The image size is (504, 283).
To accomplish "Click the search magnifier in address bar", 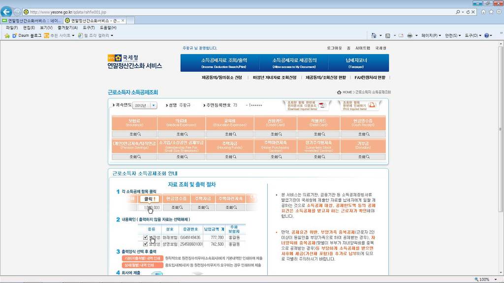I will point(458,12).
